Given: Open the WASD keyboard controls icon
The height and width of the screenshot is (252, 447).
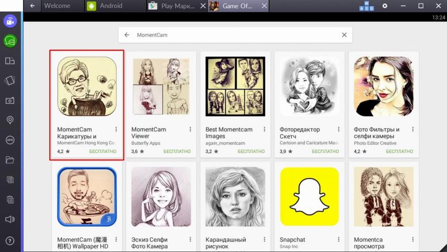Looking at the screenshot, I should click(x=366, y=6).
